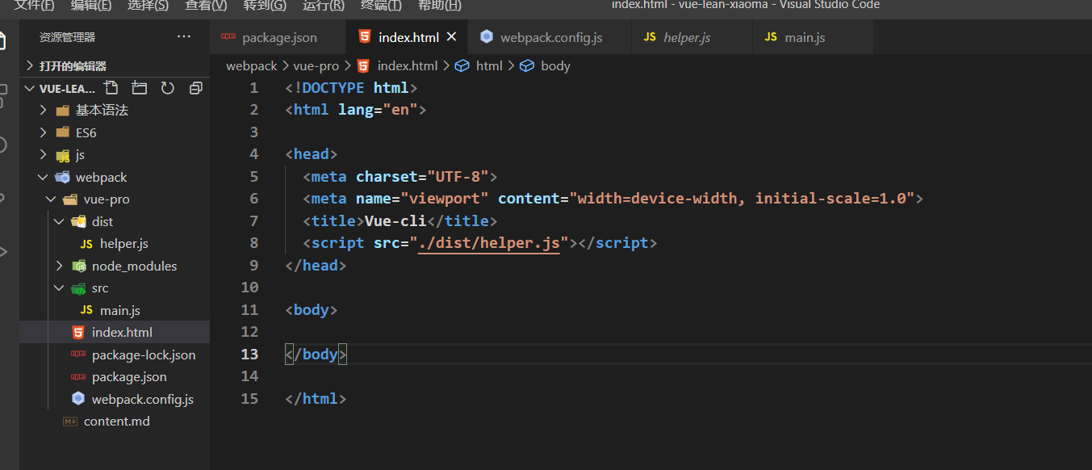Select index.html in the file tree
1092x470 pixels.
click(x=115, y=332)
